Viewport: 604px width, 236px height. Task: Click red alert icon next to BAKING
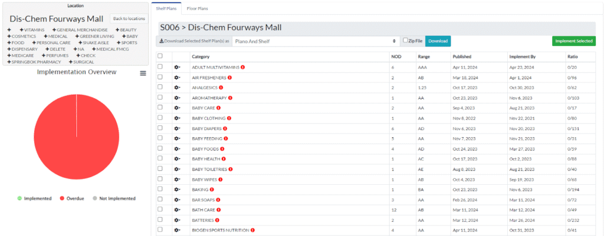pyautogui.click(x=212, y=190)
